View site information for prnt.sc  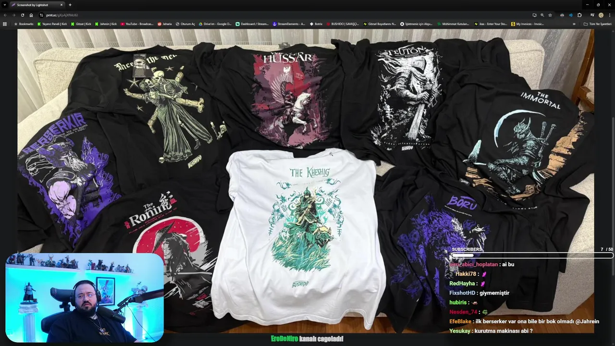tap(42, 15)
